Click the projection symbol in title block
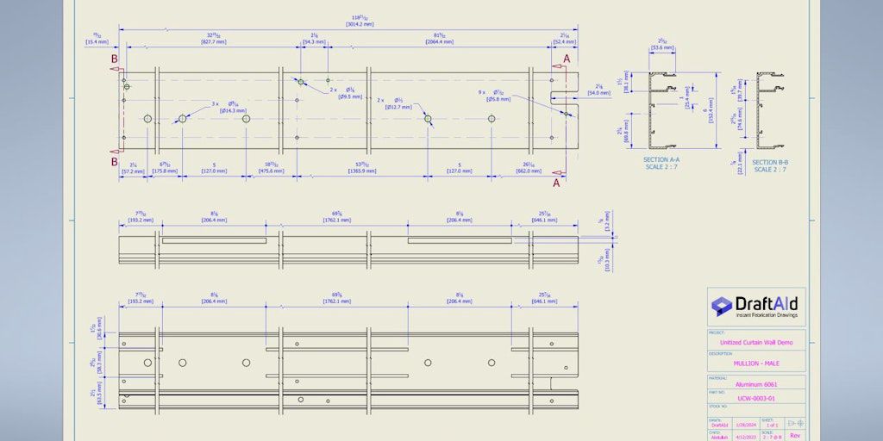 [797, 423]
